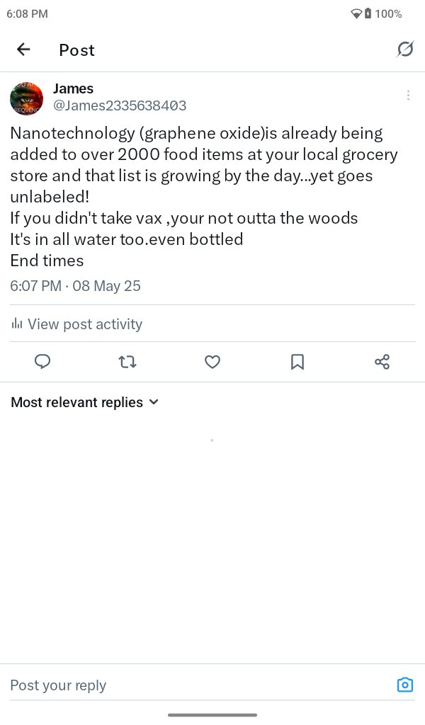Like the post with heart icon

212,362
